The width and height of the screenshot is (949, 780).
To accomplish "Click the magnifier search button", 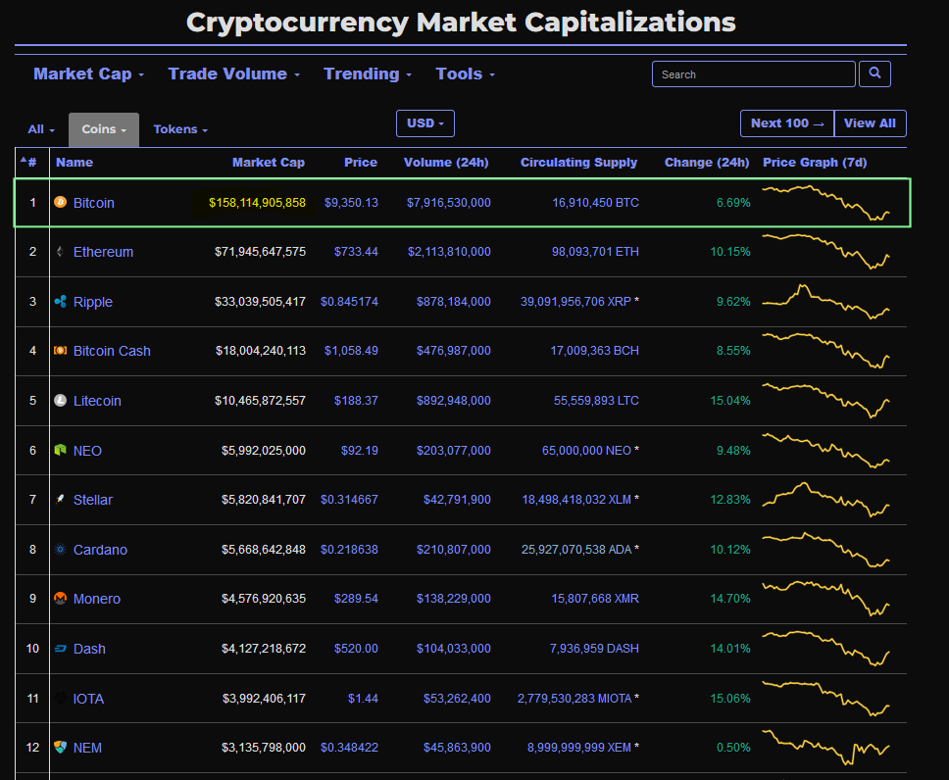I will [x=874, y=73].
